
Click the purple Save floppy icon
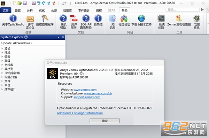point(25,3)
